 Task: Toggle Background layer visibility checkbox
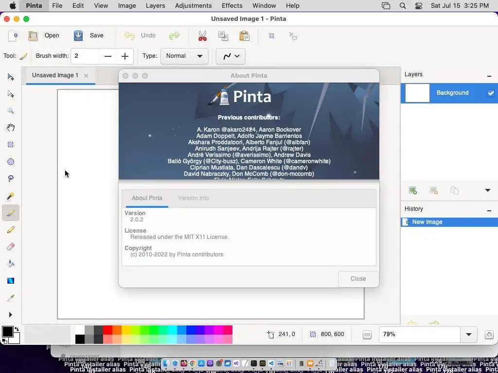[491, 93]
